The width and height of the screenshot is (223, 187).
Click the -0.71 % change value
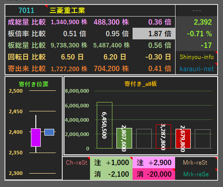199,34
